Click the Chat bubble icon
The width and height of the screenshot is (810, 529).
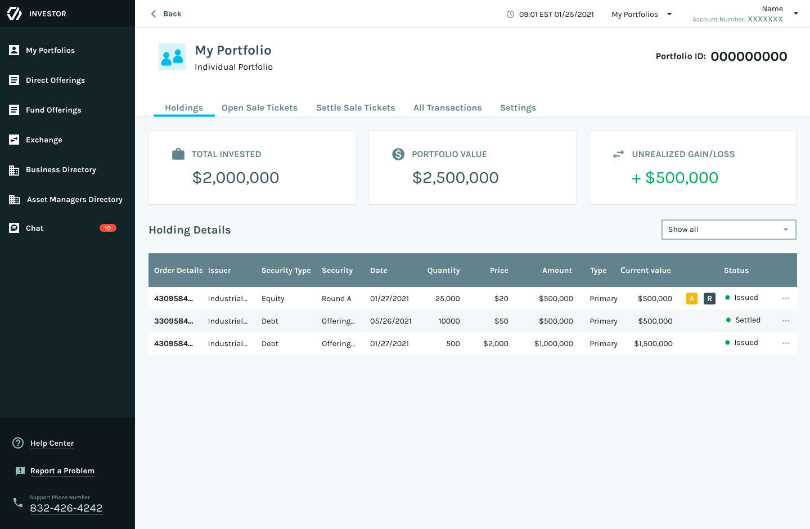[14, 228]
